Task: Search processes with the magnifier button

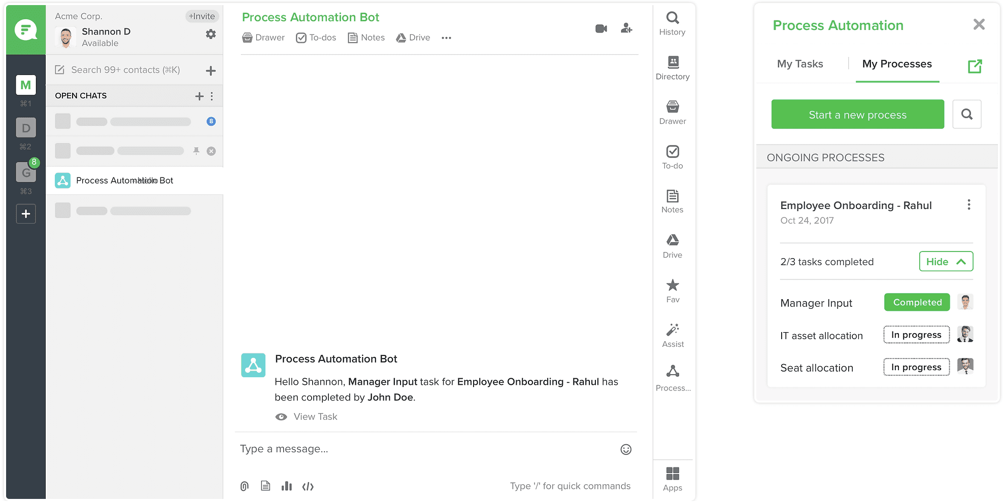Action: [967, 114]
